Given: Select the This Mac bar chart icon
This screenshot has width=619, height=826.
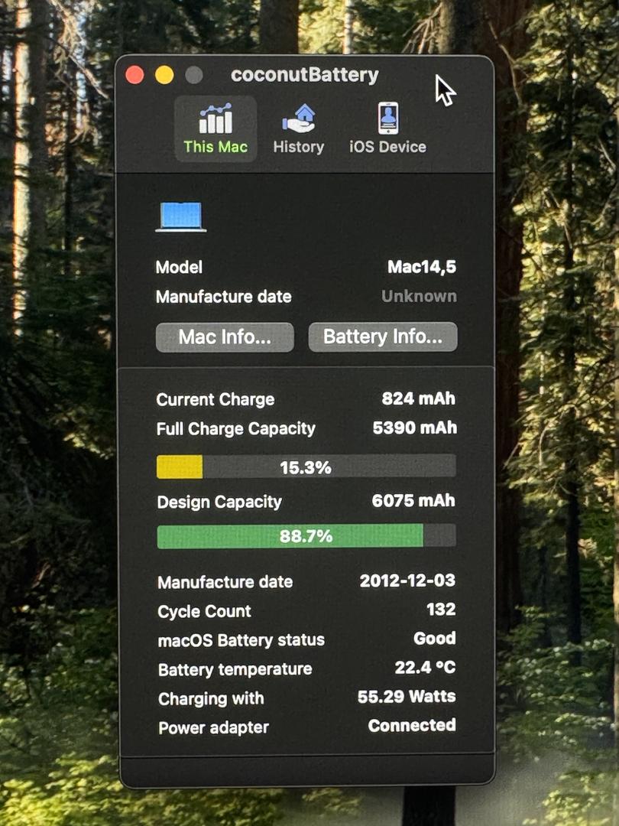Looking at the screenshot, I should [216, 118].
